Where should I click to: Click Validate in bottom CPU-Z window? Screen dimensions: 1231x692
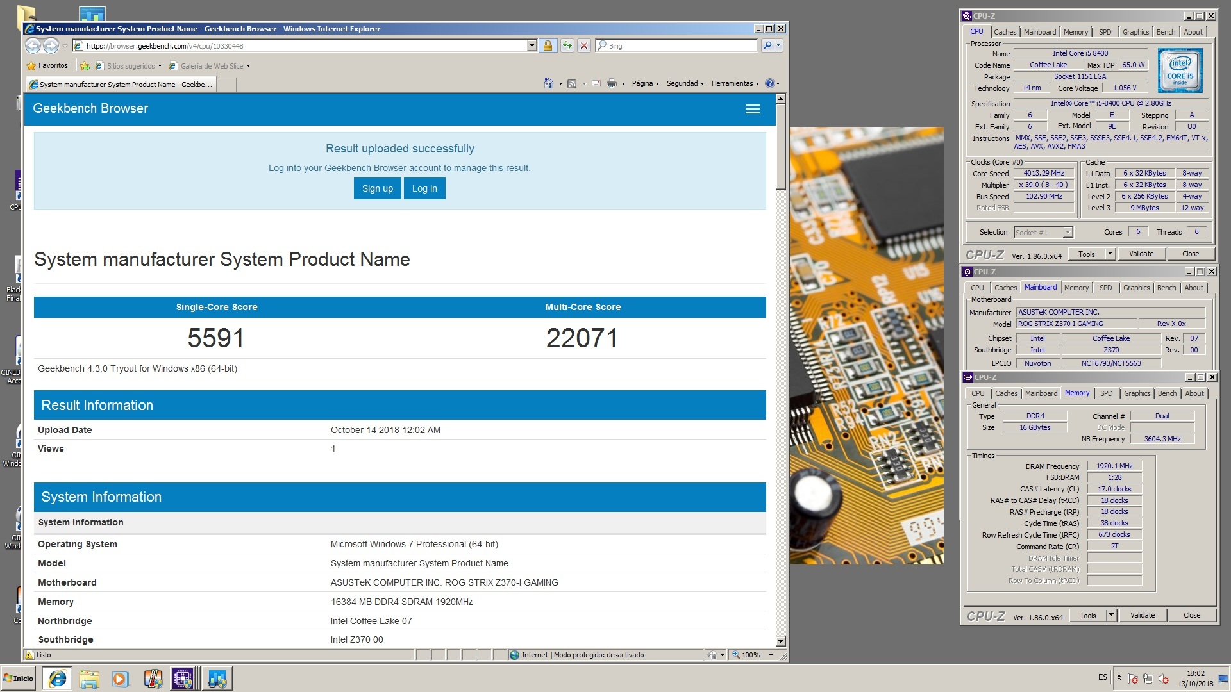[1142, 615]
